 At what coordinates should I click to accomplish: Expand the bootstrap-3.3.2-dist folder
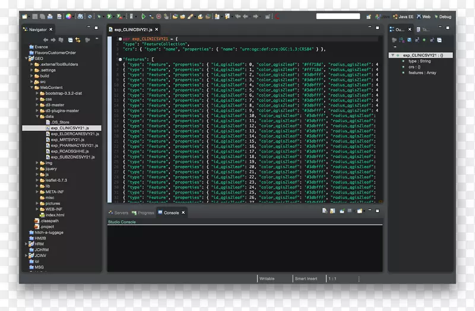pos(37,94)
